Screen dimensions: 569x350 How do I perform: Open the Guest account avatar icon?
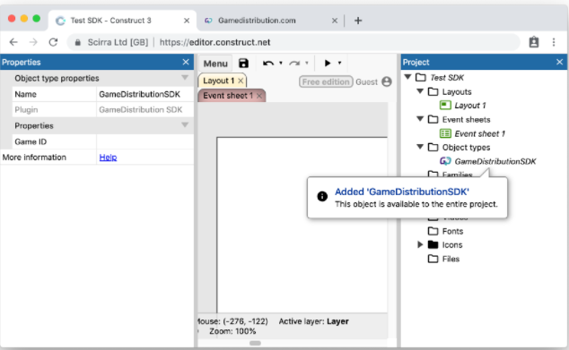tap(387, 81)
